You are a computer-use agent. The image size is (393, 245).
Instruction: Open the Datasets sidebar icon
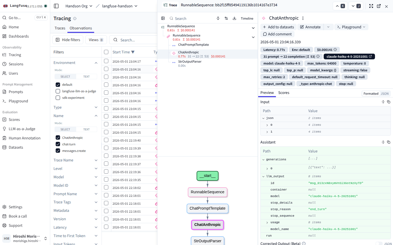tap(4, 147)
